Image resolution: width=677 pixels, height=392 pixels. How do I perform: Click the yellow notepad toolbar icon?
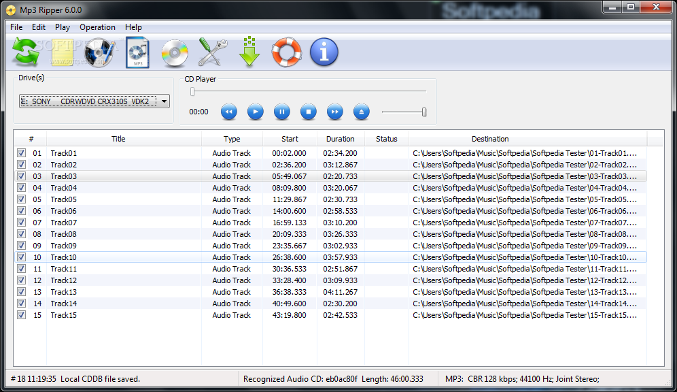(x=62, y=52)
